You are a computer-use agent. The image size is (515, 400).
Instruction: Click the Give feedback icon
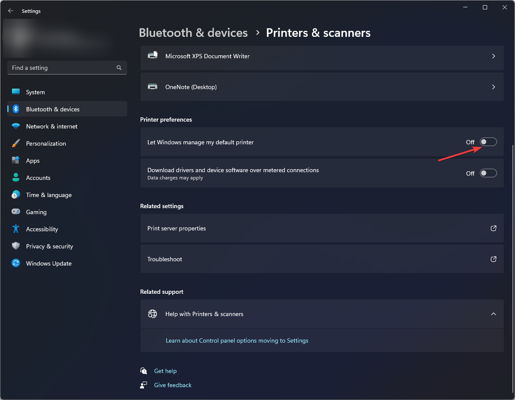[x=144, y=385]
